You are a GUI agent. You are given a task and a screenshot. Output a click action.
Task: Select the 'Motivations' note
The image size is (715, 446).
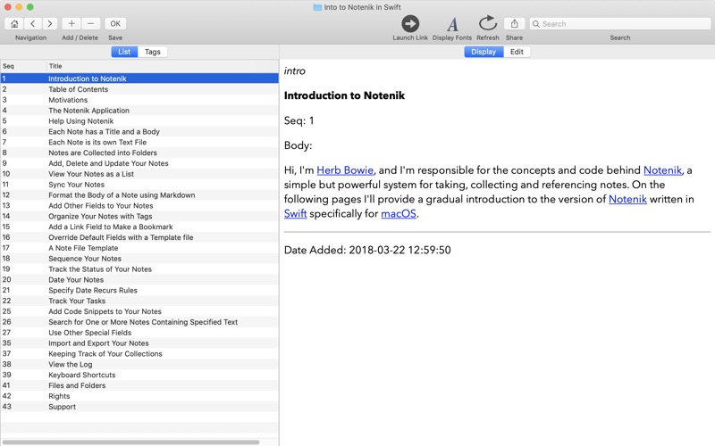point(139,100)
